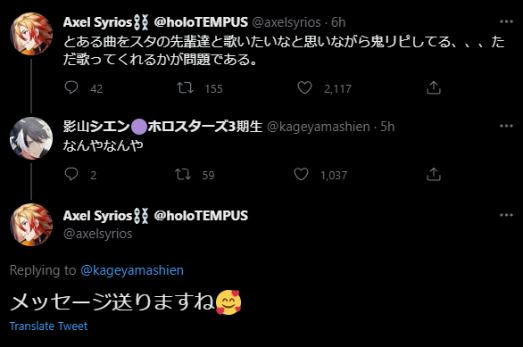This screenshot has width=523, height=347.
Task: Open Axel Syrios's avatar on the bottom tweet
Action: click(x=31, y=225)
